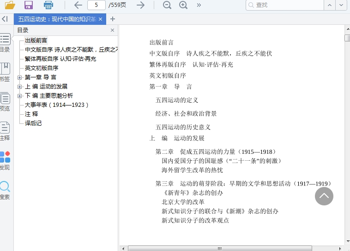Click the page number input field
Image resolution: width=350 pixels, height=251 pixels.
[x=97, y=5]
